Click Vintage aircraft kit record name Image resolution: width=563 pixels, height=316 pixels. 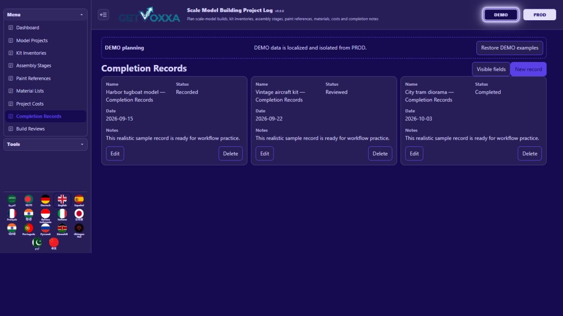pos(280,96)
